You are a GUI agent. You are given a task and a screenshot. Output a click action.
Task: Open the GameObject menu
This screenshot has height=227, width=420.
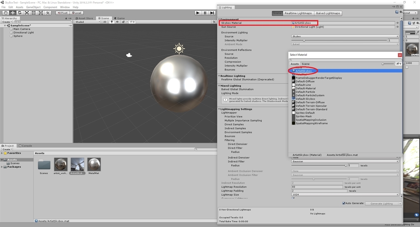tap(33, 7)
